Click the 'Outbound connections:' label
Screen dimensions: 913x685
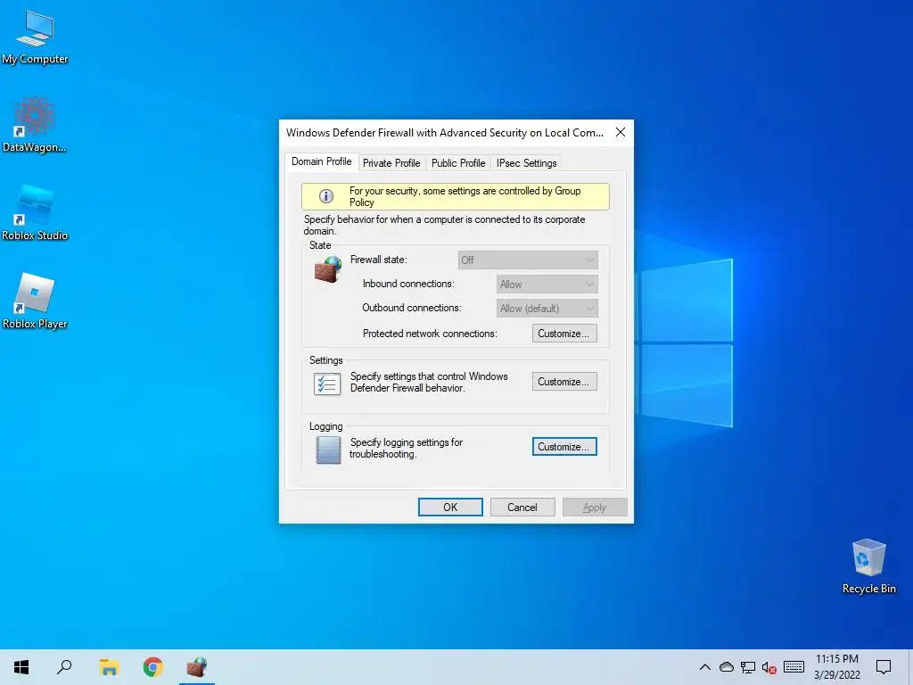tap(411, 308)
